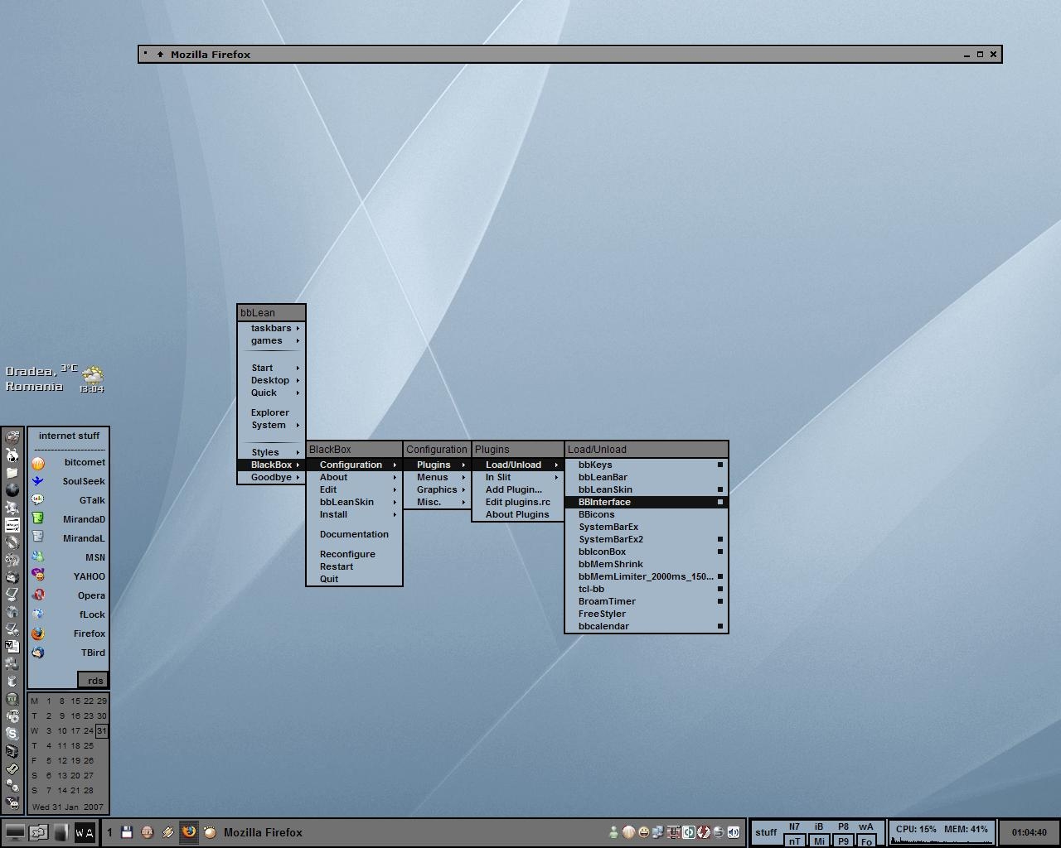Screen dimensions: 1061x848
Task: Expand the games submenu
Action: [x=271, y=340]
